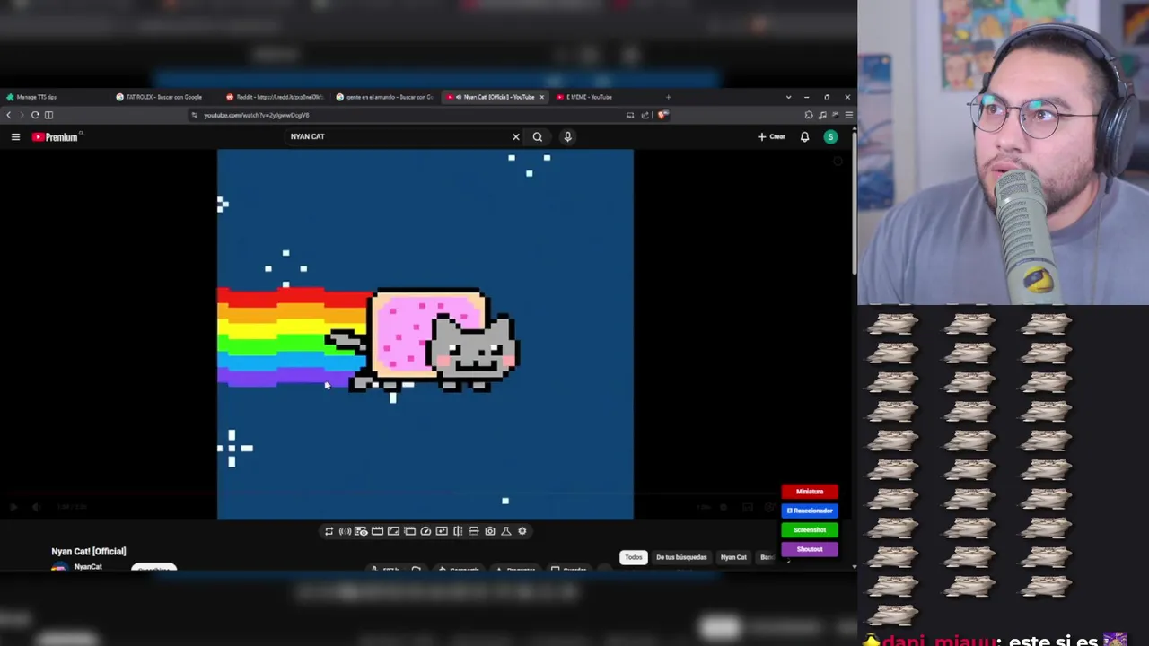Click the Nyan Cat video player
Image resolution: width=1149 pixels, height=646 pixels.
[x=425, y=335]
